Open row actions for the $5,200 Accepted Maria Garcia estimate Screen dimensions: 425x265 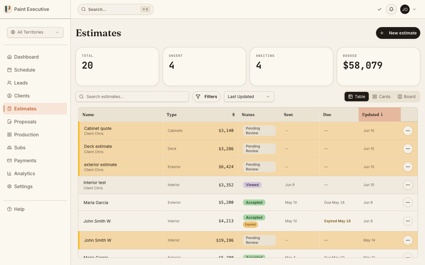[x=408, y=203]
